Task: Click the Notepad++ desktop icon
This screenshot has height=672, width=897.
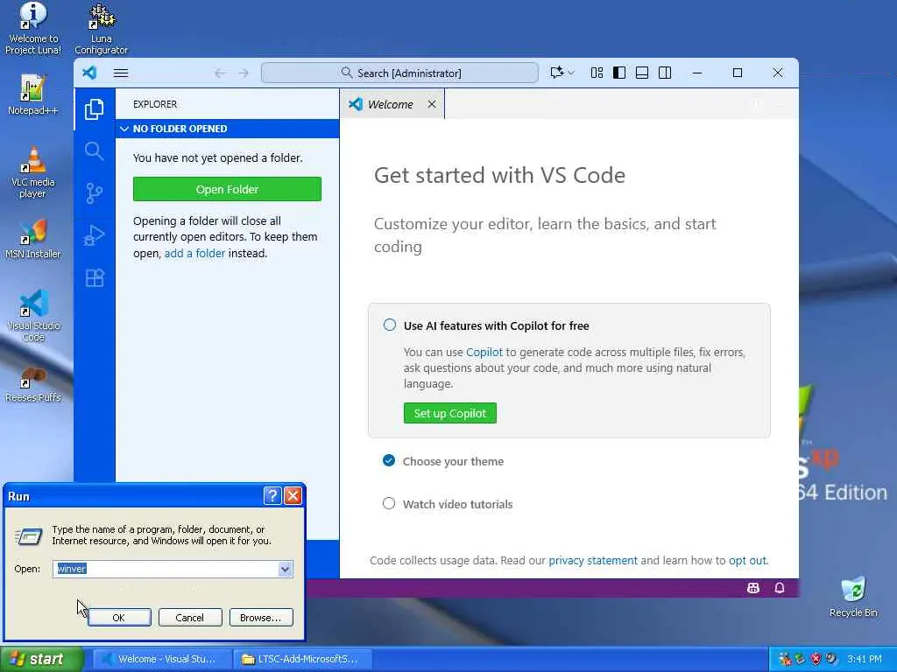Action: pos(33,94)
